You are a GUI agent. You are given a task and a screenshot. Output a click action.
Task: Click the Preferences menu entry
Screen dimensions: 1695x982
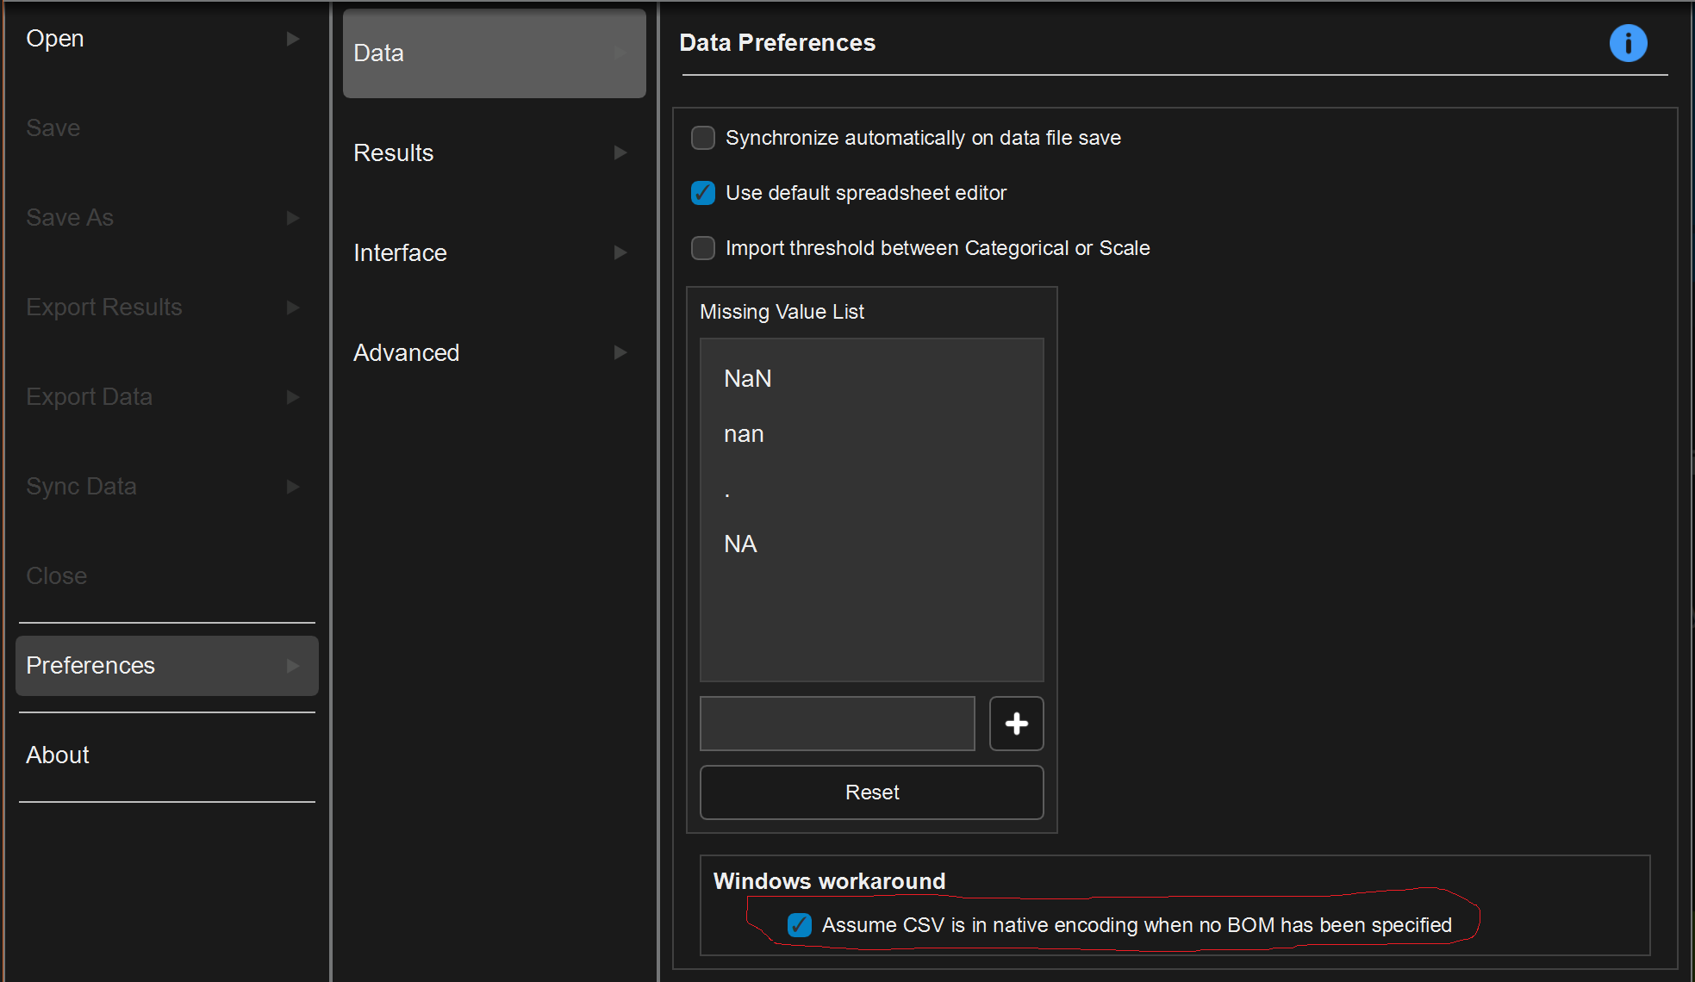90,666
